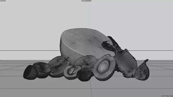Select the apple half with the stem

(59, 67)
